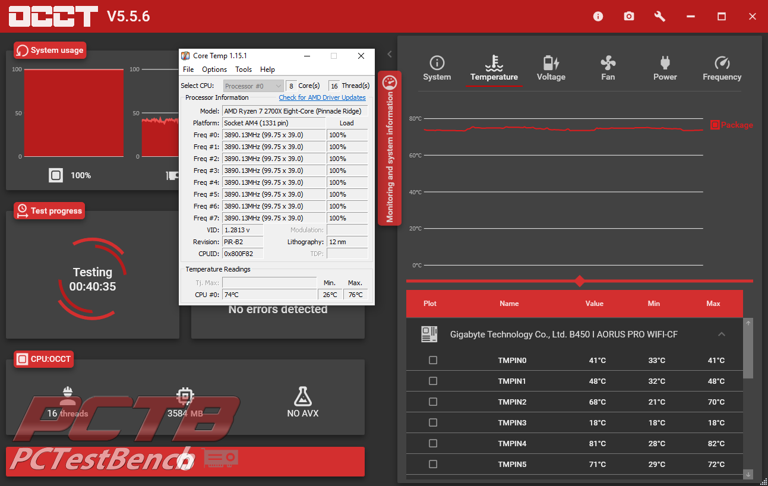Click the Testing 00:40:35 timer

coord(93,279)
